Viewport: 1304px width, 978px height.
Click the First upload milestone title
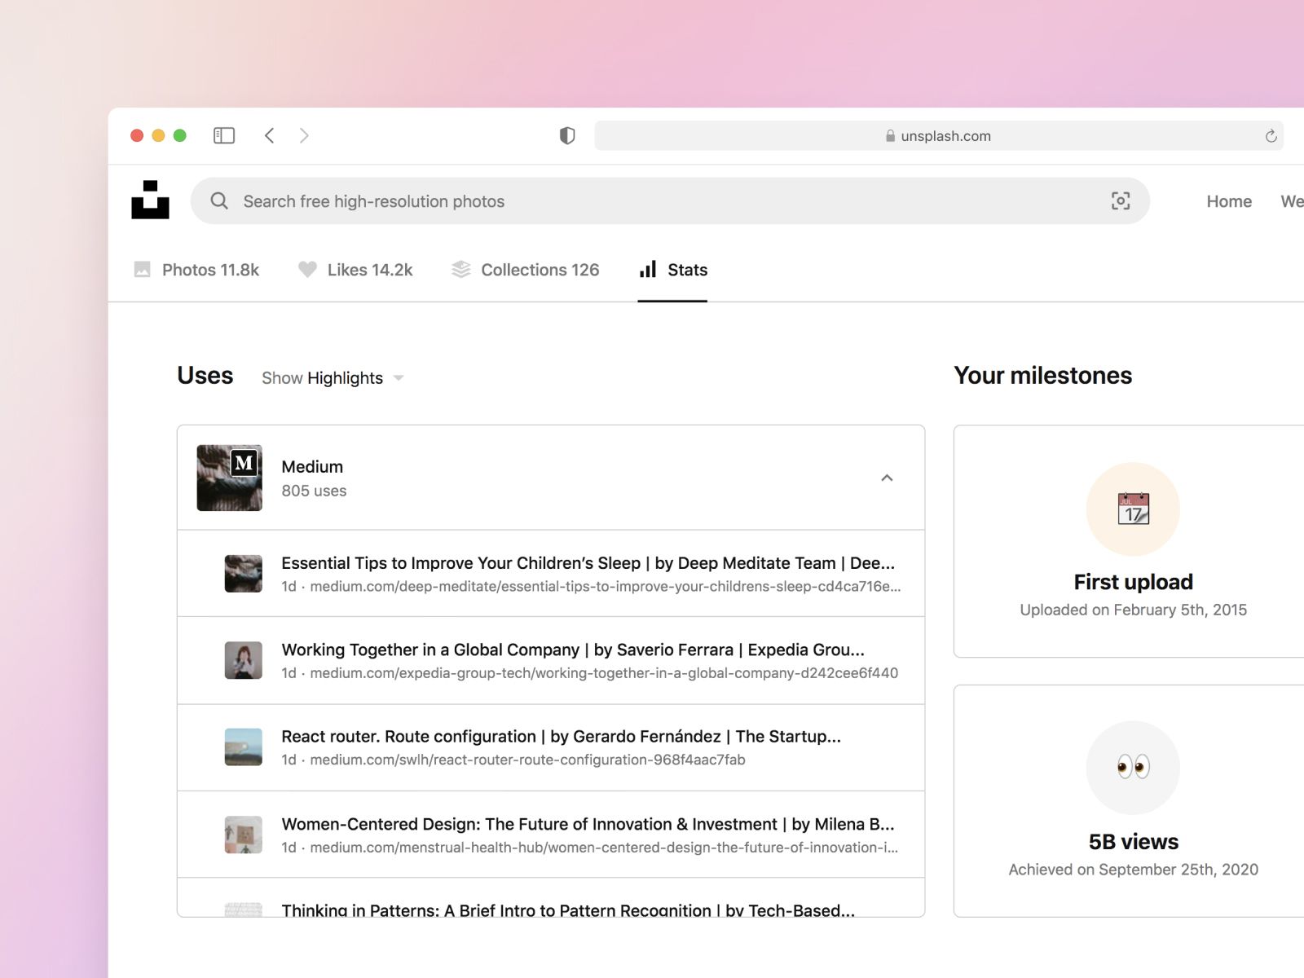pyautogui.click(x=1133, y=582)
